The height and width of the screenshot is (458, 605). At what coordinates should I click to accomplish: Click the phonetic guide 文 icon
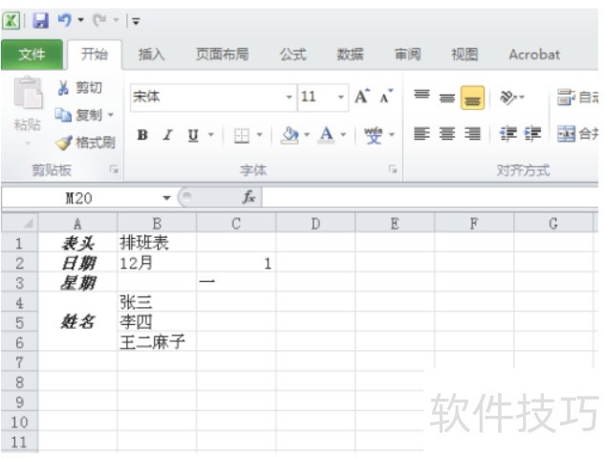374,135
